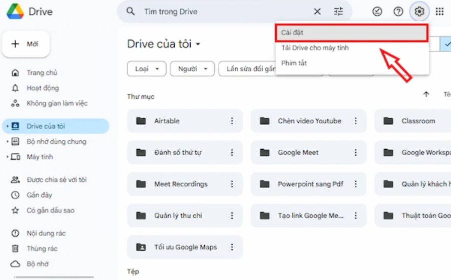Open the Drive của tôi title dropdown

pyautogui.click(x=164, y=44)
